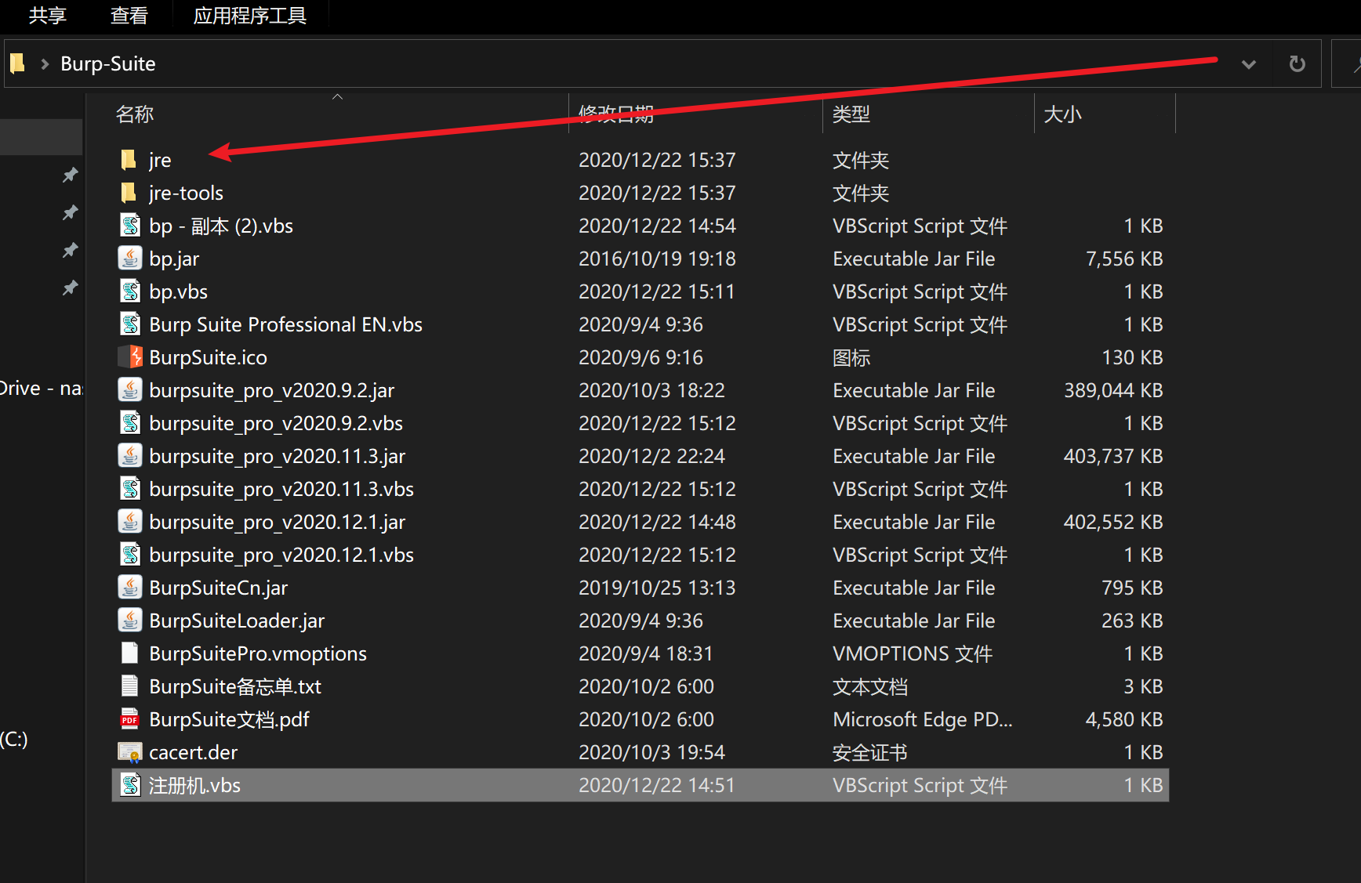Click the breadcrumb chevron before Burp-Suite

pos(45,64)
